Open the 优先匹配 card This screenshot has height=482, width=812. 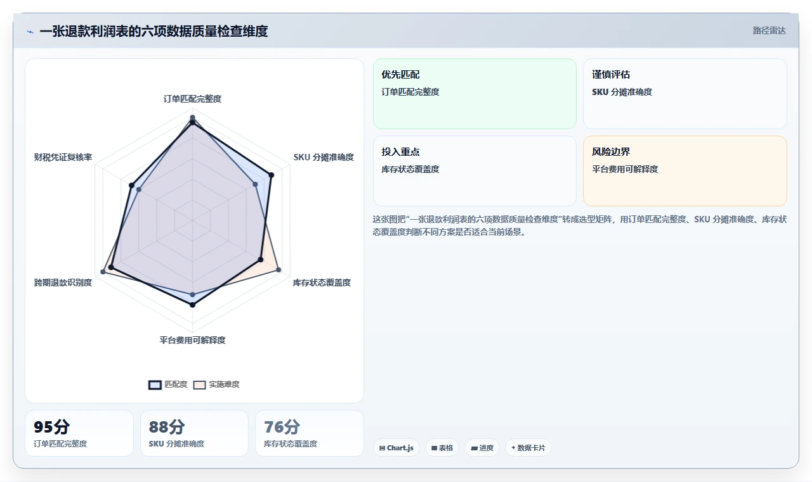pos(475,94)
